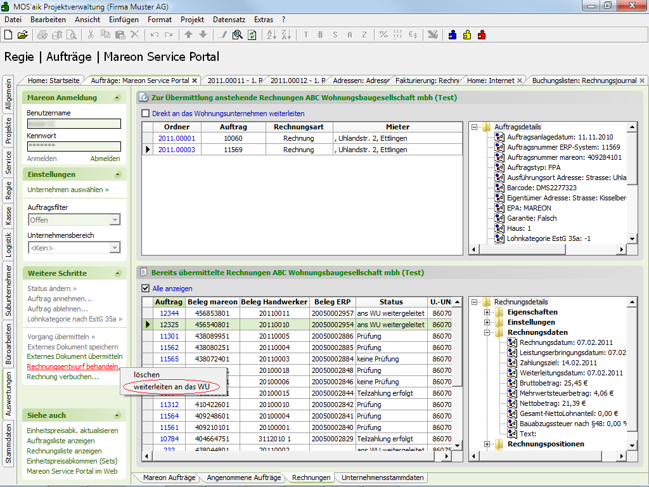Collapse the Weitere Schritte panel
Image resolution: width=649 pixels, height=487 pixels.
(117, 273)
